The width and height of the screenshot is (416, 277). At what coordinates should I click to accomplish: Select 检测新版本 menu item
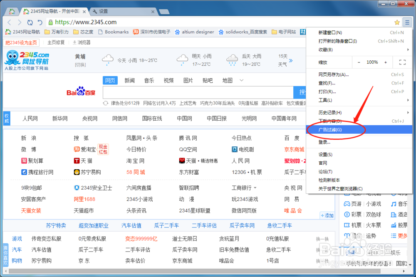pyautogui.click(x=359, y=180)
